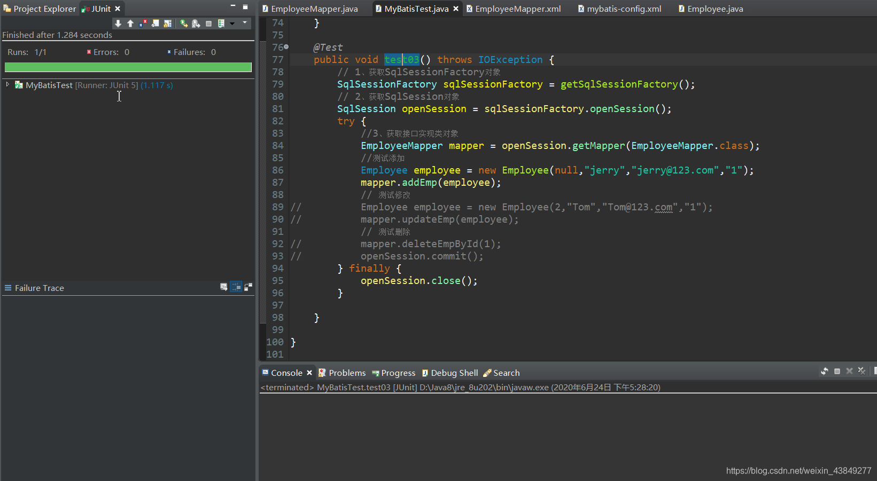Click the Project Explorer folder icon
This screenshot has width=877, height=481.
[7, 9]
